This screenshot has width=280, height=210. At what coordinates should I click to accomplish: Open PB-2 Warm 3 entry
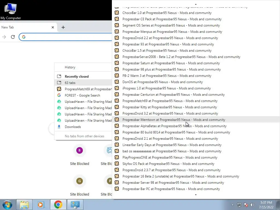(196, 76)
